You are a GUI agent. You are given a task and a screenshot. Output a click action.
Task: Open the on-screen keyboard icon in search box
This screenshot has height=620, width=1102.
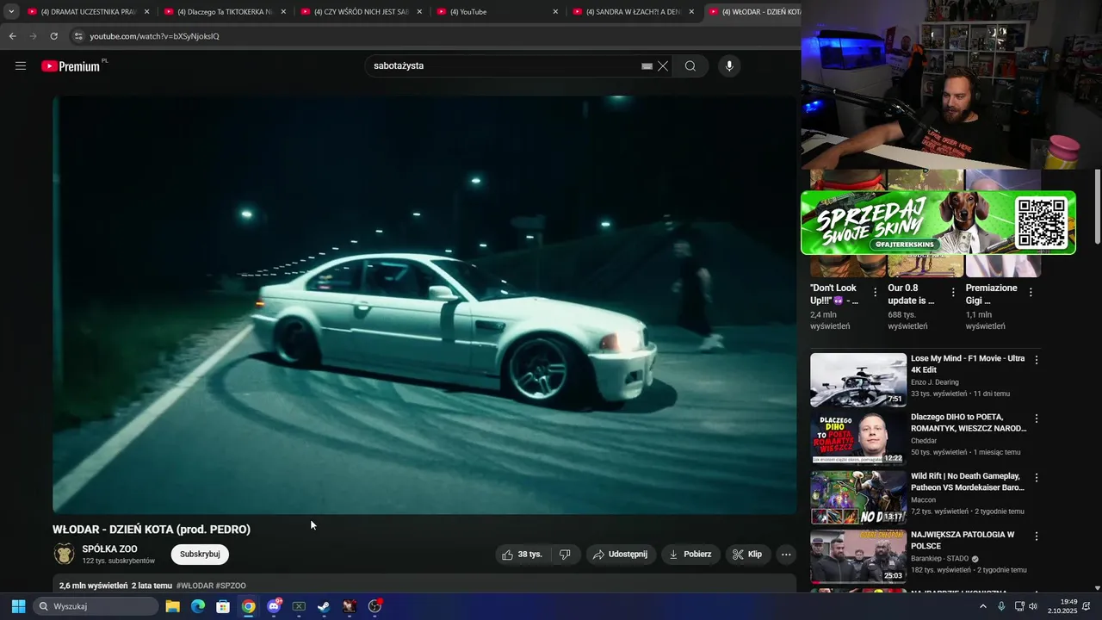[647, 66]
